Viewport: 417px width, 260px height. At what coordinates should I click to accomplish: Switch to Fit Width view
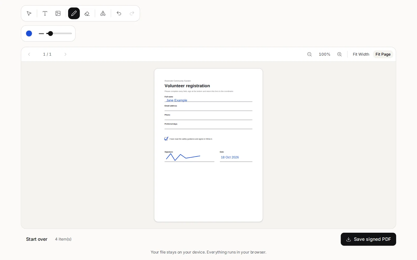[x=361, y=54]
